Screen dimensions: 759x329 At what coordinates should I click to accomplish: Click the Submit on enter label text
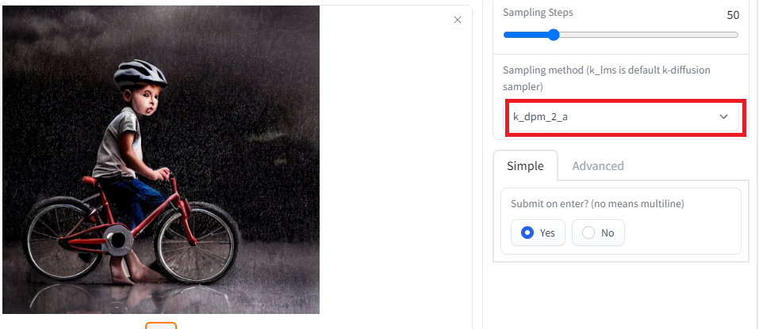coord(597,204)
